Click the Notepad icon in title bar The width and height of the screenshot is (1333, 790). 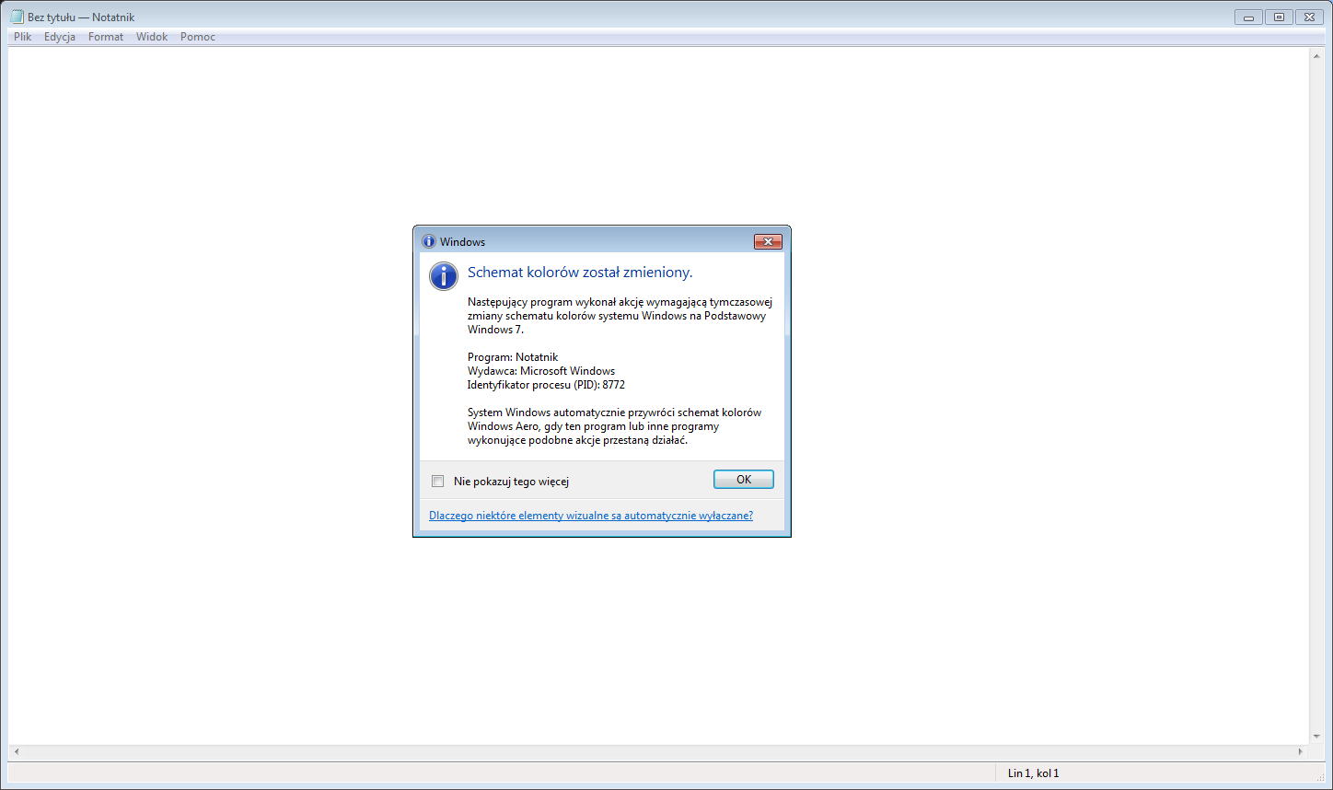17,17
